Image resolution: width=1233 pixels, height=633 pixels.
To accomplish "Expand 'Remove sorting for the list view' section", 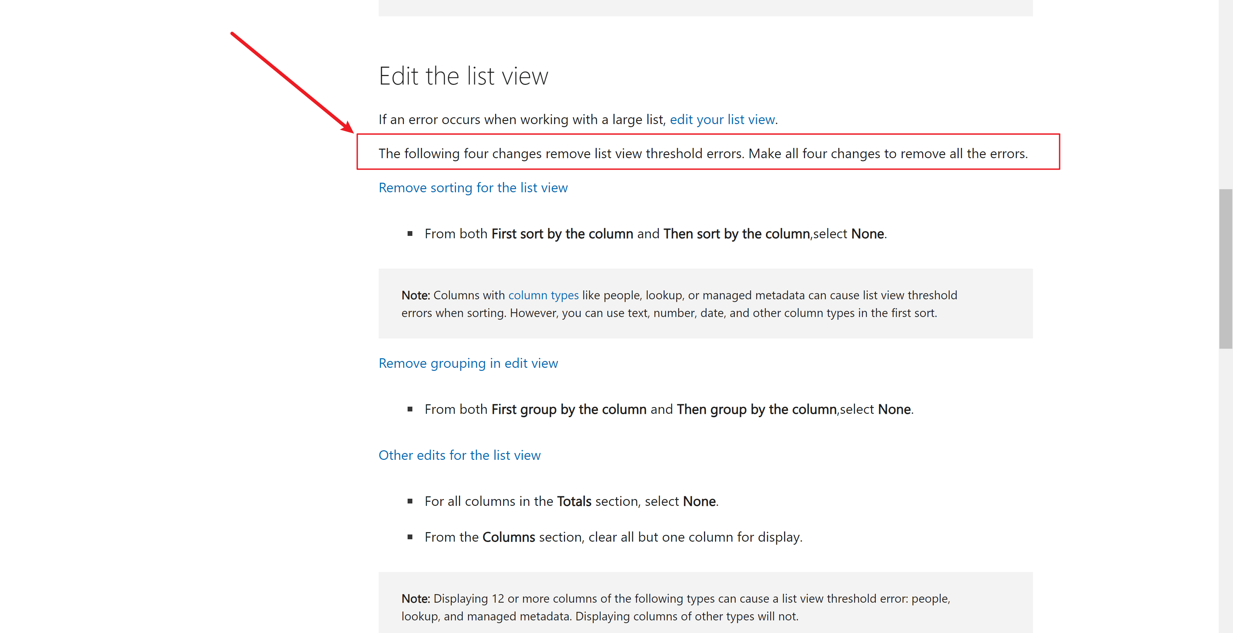I will coord(473,188).
